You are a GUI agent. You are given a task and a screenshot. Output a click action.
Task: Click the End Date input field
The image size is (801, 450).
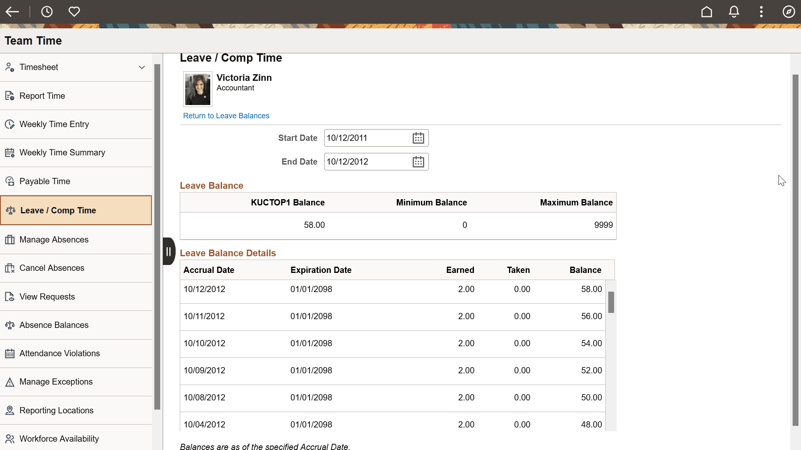367,162
